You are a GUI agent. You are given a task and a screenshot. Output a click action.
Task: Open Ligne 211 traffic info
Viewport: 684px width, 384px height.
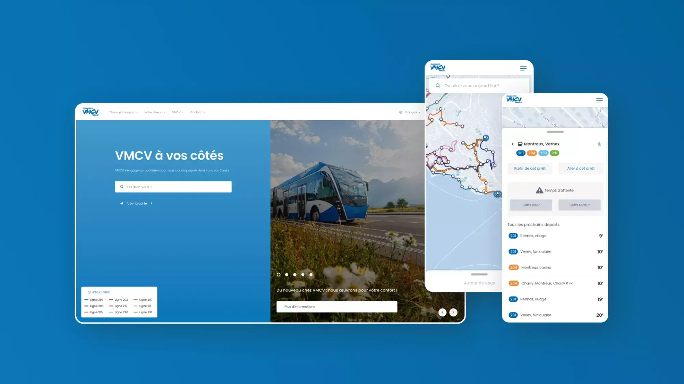click(142, 306)
